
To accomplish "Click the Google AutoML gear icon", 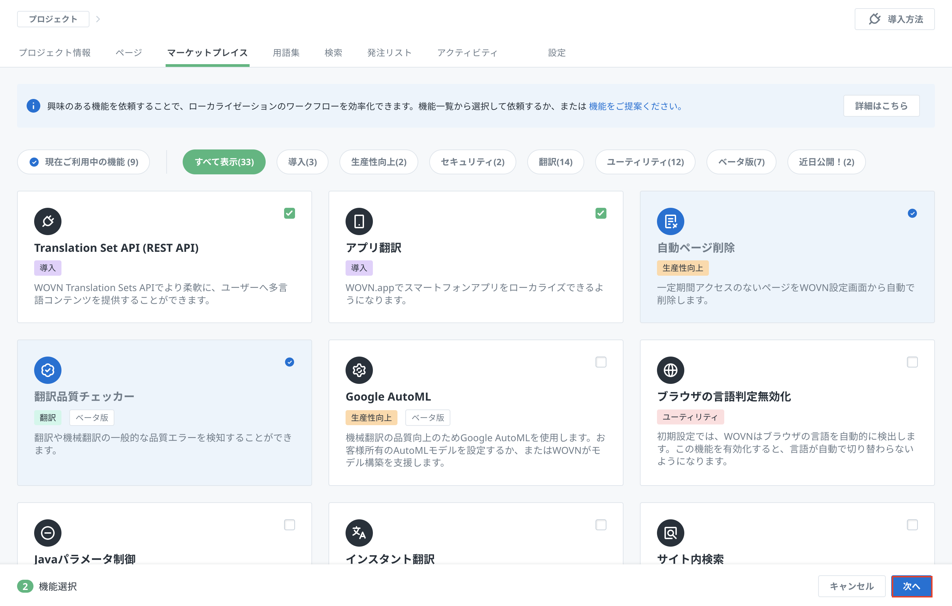I will click(x=359, y=370).
